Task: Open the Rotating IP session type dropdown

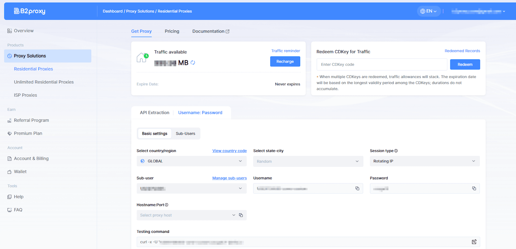Action: (424, 161)
